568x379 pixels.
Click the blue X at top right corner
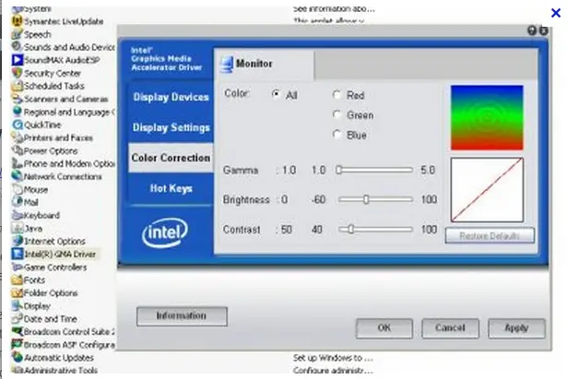tap(556, 14)
